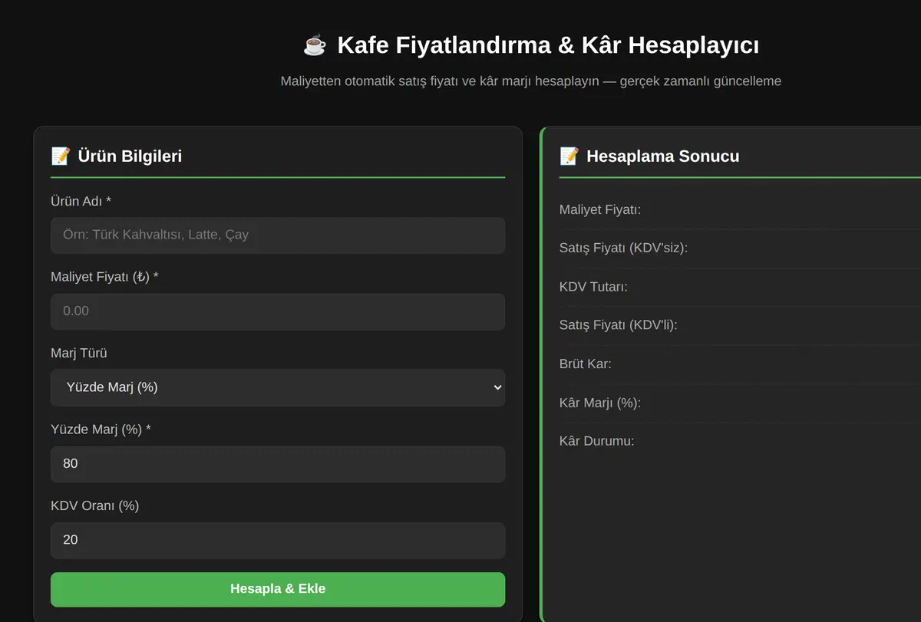Open the Marj Türü dropdown
The width and height of the screenshot is (921, 622).
[x=278, y=387]
